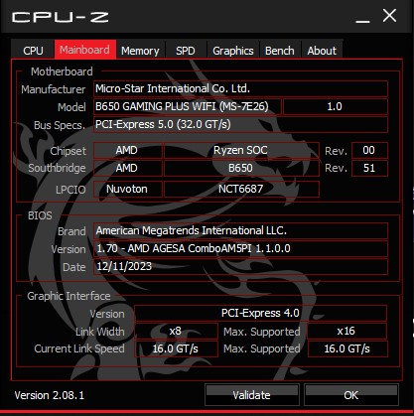Switch to the CPU tab

coord(33,51)
